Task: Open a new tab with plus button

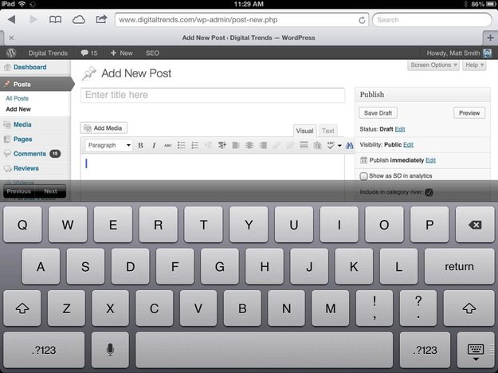Action: (490, 37)
